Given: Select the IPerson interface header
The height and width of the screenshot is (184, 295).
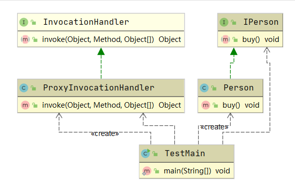Looking at the screenshot, I should click(250, 22).
